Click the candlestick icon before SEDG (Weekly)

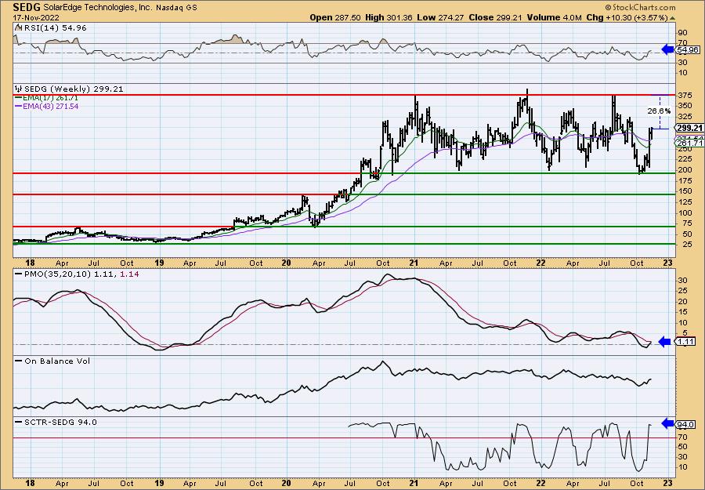click(19, 89)
